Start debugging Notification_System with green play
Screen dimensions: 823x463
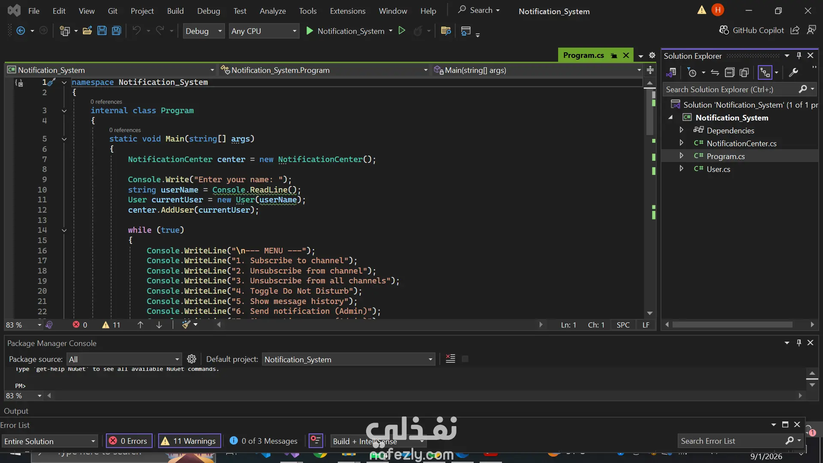[309, 31]
